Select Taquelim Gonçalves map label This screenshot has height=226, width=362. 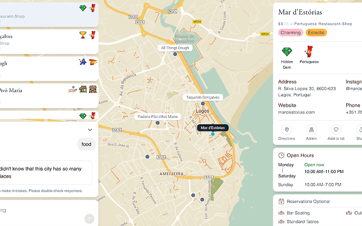pyautogui.click(x=203, y=97)
